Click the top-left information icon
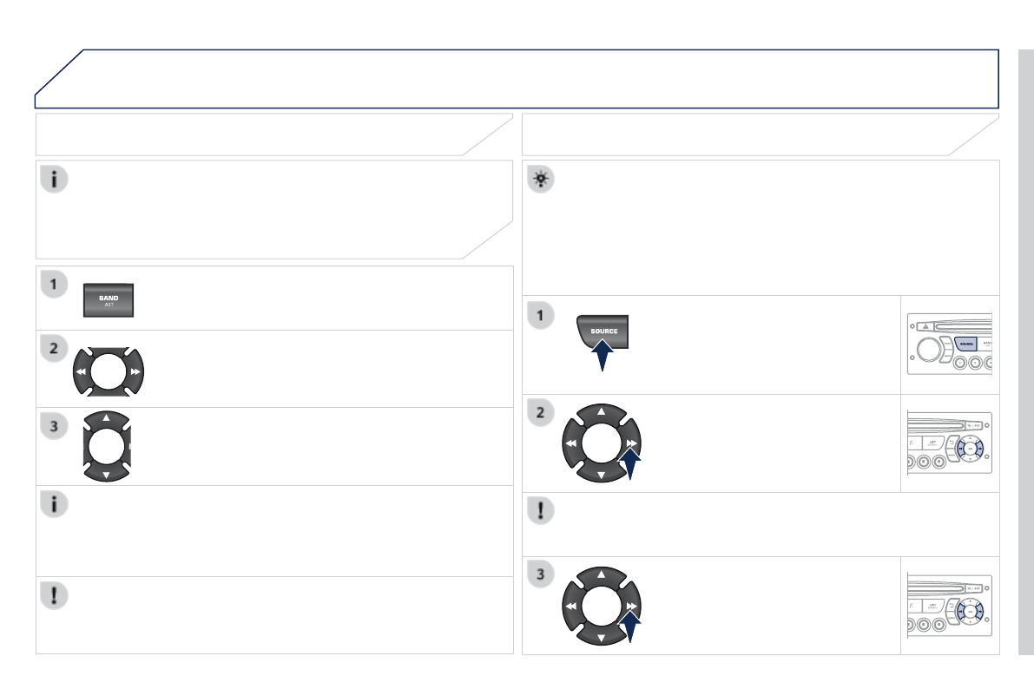Viewport: 1034px width, 689px height. coord(56,180)
